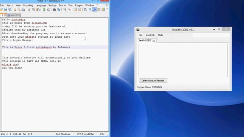The height and width of the screenshot is (137, 244).
Task: Click the word 'autoplayed' in editor
Action: (44, 47)
